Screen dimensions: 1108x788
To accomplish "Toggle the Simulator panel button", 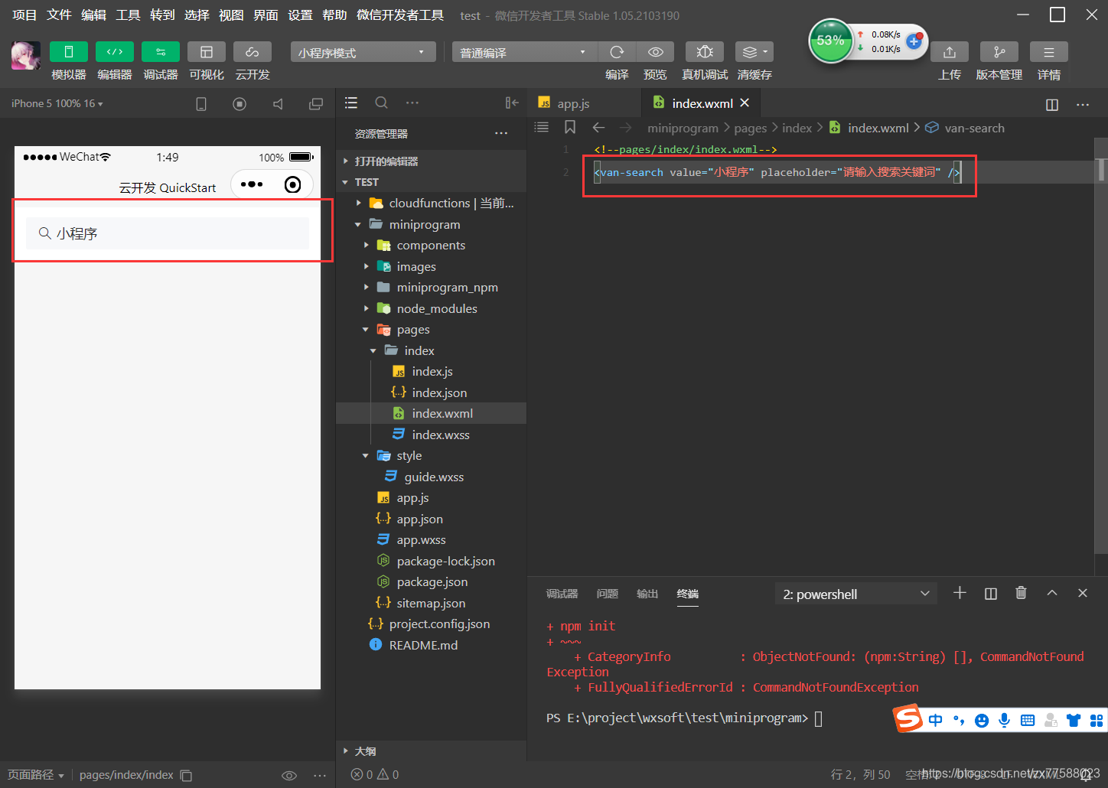I will [69, 51].
